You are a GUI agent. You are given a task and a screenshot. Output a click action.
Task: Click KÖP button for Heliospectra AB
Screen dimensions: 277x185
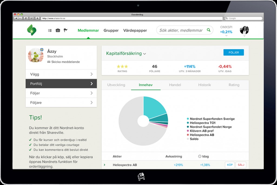[230, 165]
